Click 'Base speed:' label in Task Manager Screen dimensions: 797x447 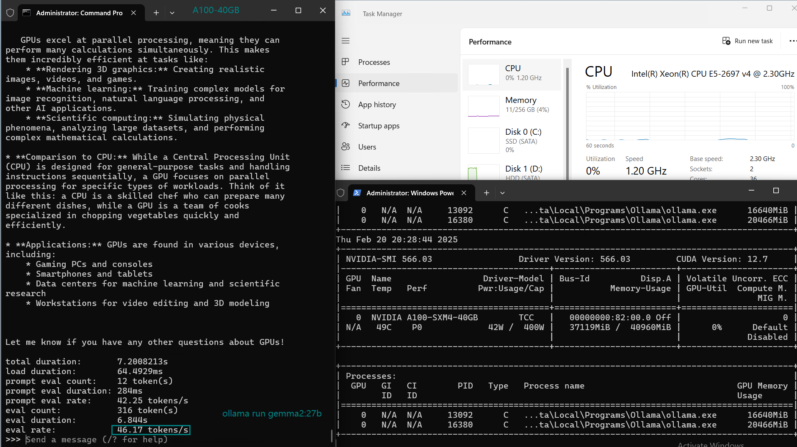click(x=706, y=159)
